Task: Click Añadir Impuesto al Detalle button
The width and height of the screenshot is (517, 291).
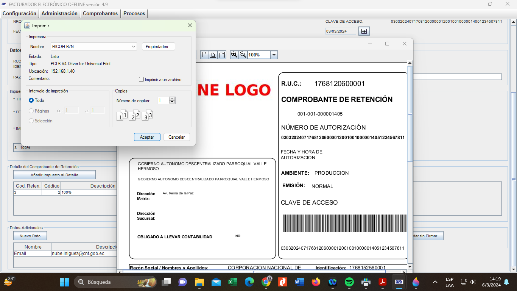Action: coord(55,175)
